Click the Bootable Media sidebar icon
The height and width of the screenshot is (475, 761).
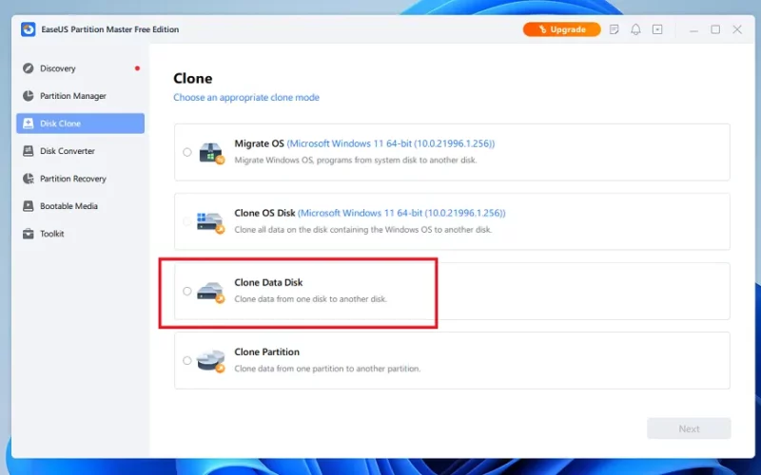[29, 206]
